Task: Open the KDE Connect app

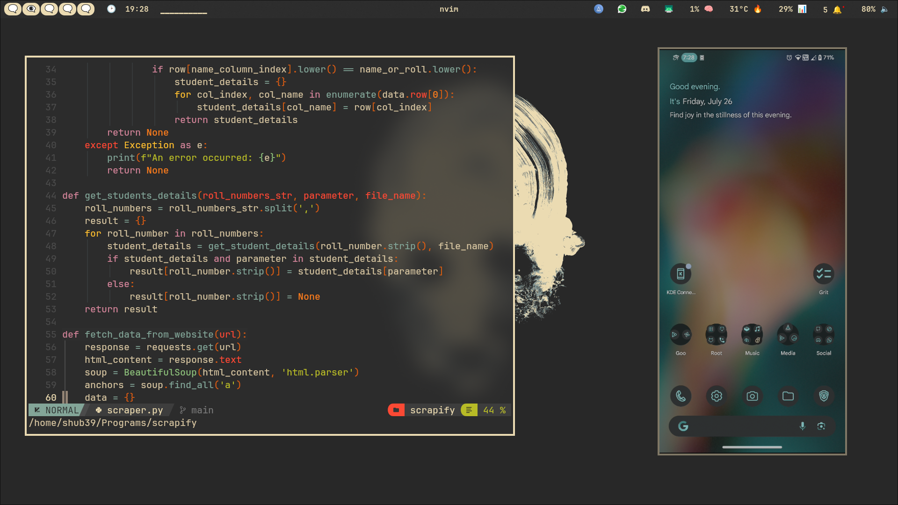Action: pos(681,274)
